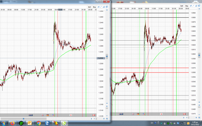Click UK flag marker on left chart
The width and height of the screenshot is (202, 126).
coord(43,115)
